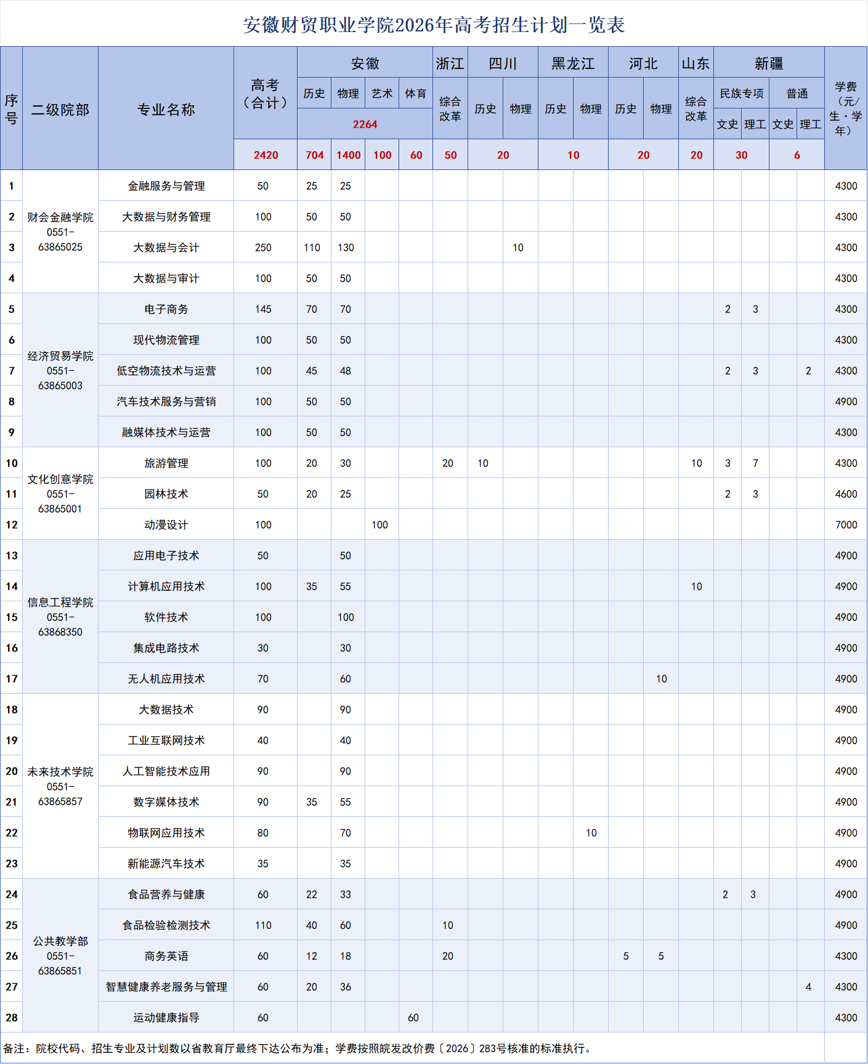Select the 民族专项 sub-header
Viewport: 868px width, 1064px height.
tap(741, 93)
